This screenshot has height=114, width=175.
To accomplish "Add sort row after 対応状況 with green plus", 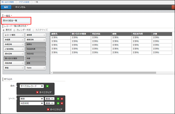I will (58, 103).
